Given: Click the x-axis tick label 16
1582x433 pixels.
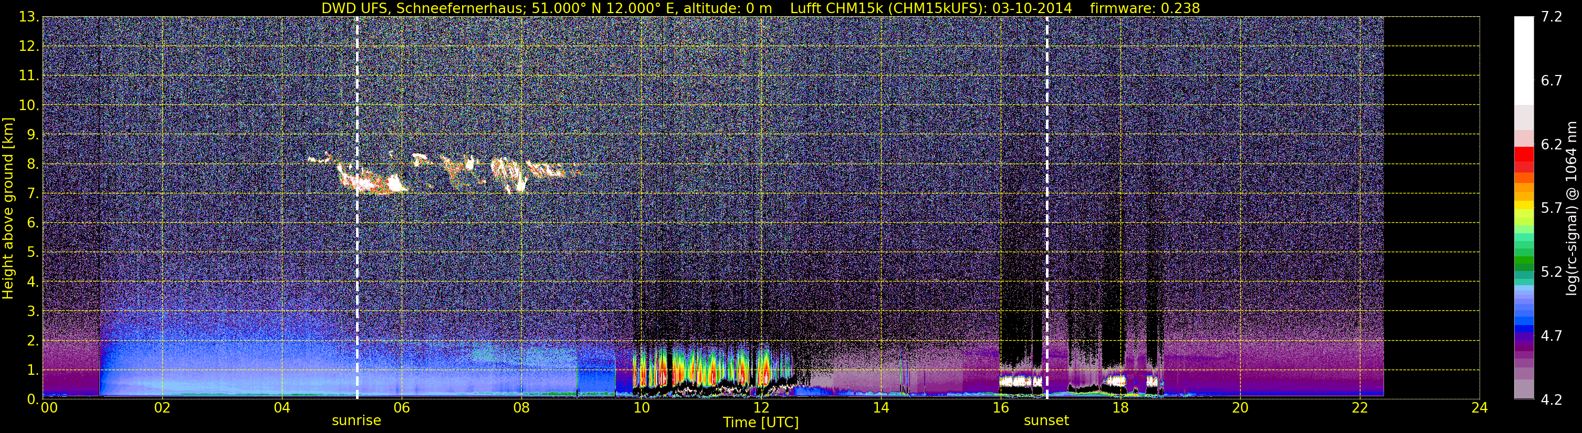Looking at the screenshot, I should pyautogui.click(x=1001, y=408).
